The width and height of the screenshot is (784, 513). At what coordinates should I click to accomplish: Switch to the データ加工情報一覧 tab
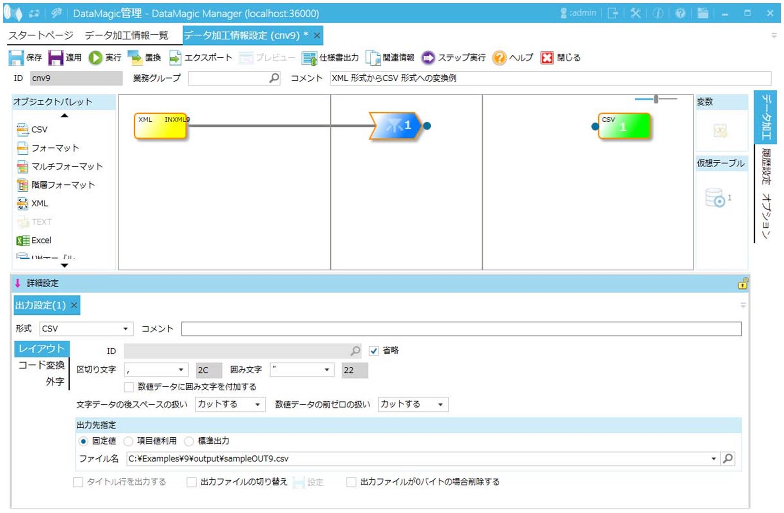[126, 35]
